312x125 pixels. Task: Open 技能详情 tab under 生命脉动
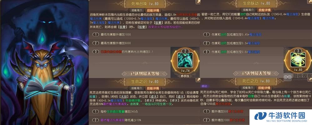tap(264, 10)
